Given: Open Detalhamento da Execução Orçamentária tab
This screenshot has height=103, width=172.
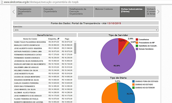Looking at the screenshot, I should pyautogui.click(x=81, y=12).
